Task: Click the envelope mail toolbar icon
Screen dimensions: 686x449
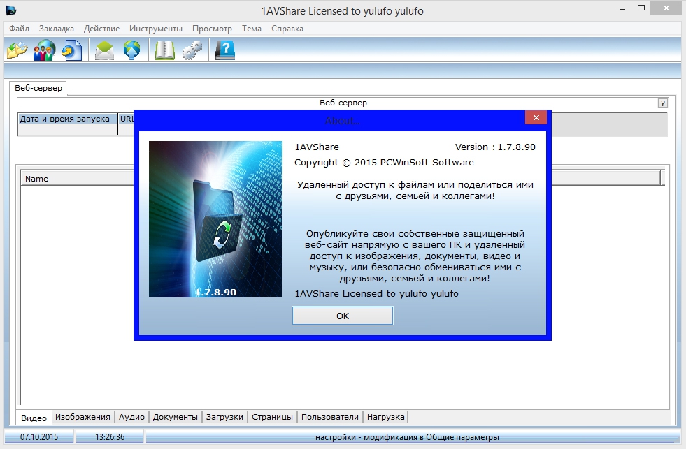Action: pos(105,50)
